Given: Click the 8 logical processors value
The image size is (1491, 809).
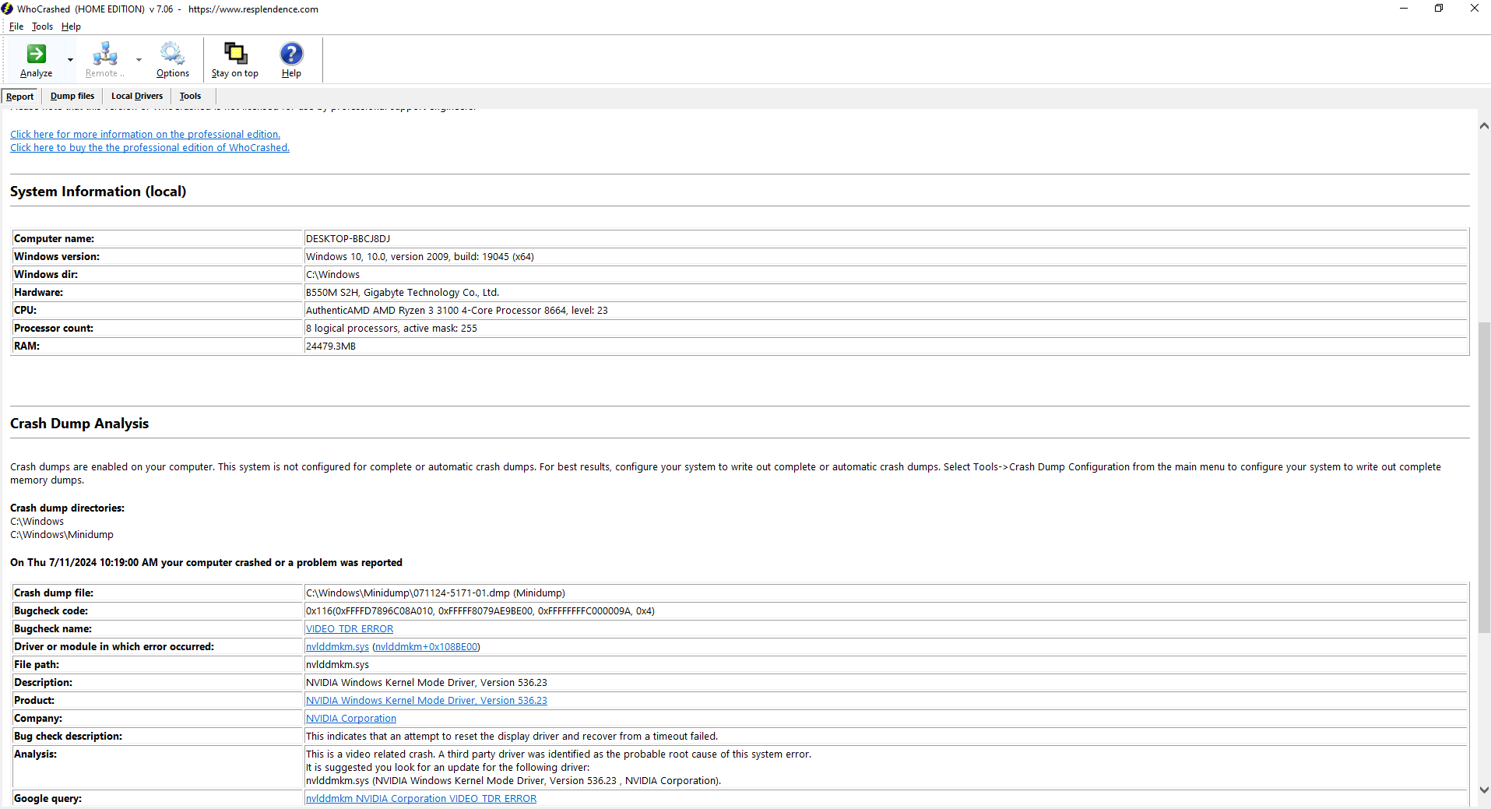Looking at the screenshot, I should pos(392,329).
